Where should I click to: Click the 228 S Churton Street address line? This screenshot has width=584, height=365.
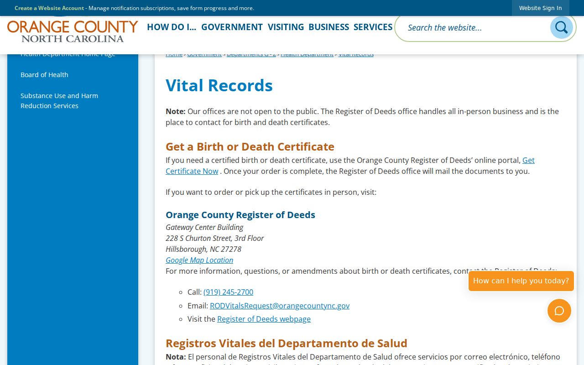click(x=215, y=238)
